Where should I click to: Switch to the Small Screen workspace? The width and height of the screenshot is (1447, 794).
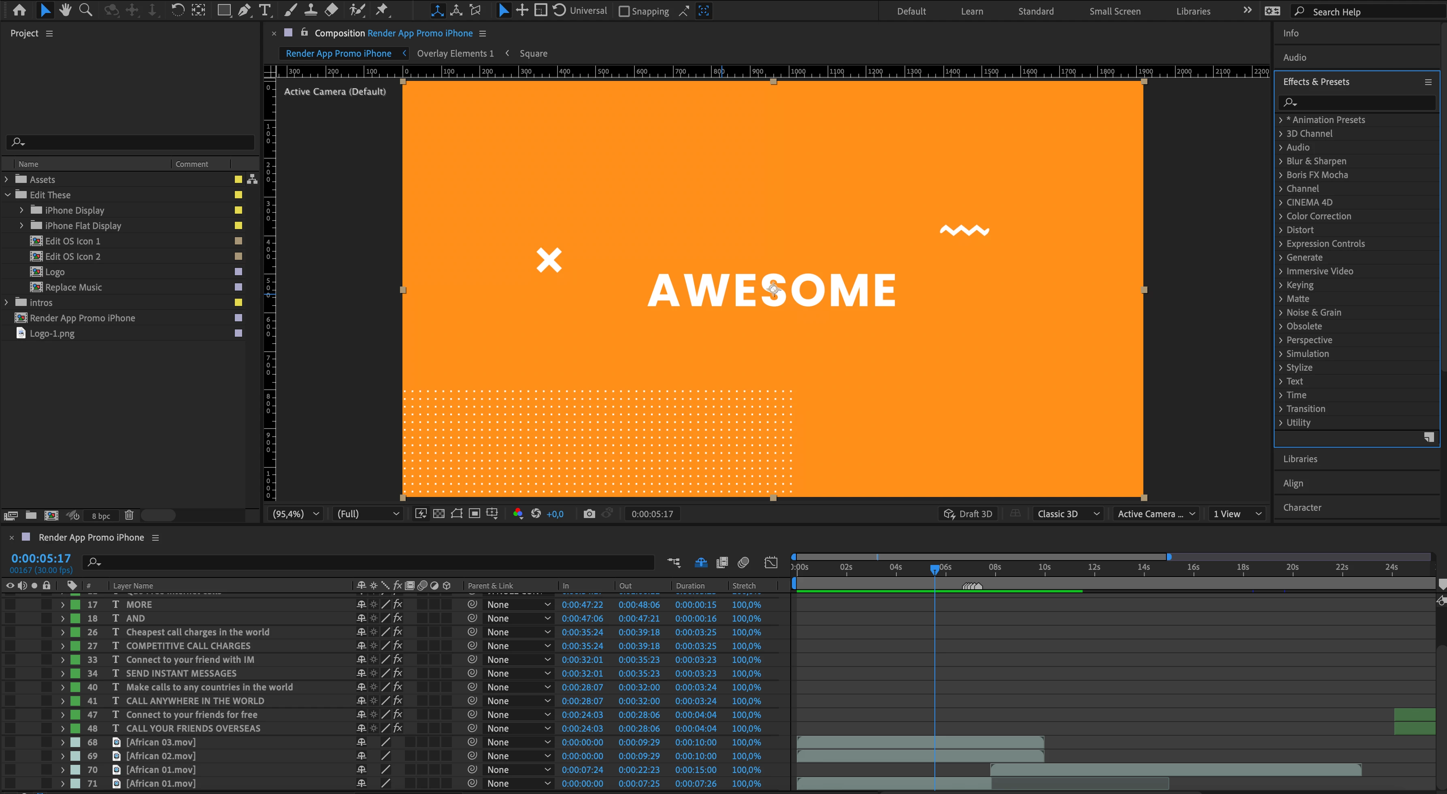tap(1115, 11)
